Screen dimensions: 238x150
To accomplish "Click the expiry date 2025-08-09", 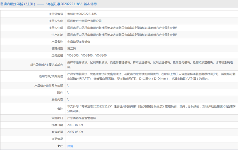I will (x=75, y=132).
